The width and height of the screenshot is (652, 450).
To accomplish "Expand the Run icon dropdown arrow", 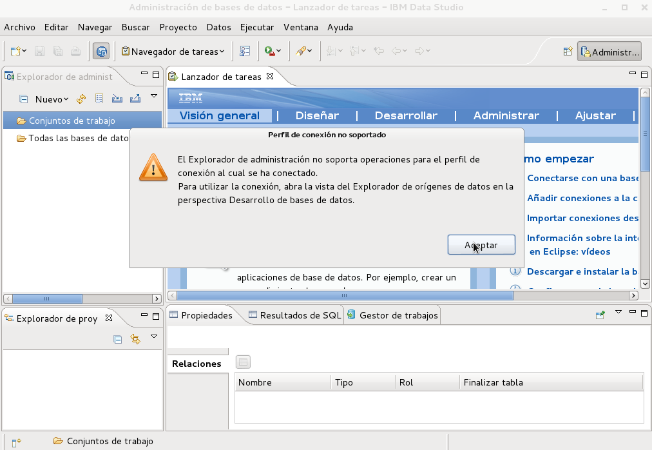I will coord(278,51).
